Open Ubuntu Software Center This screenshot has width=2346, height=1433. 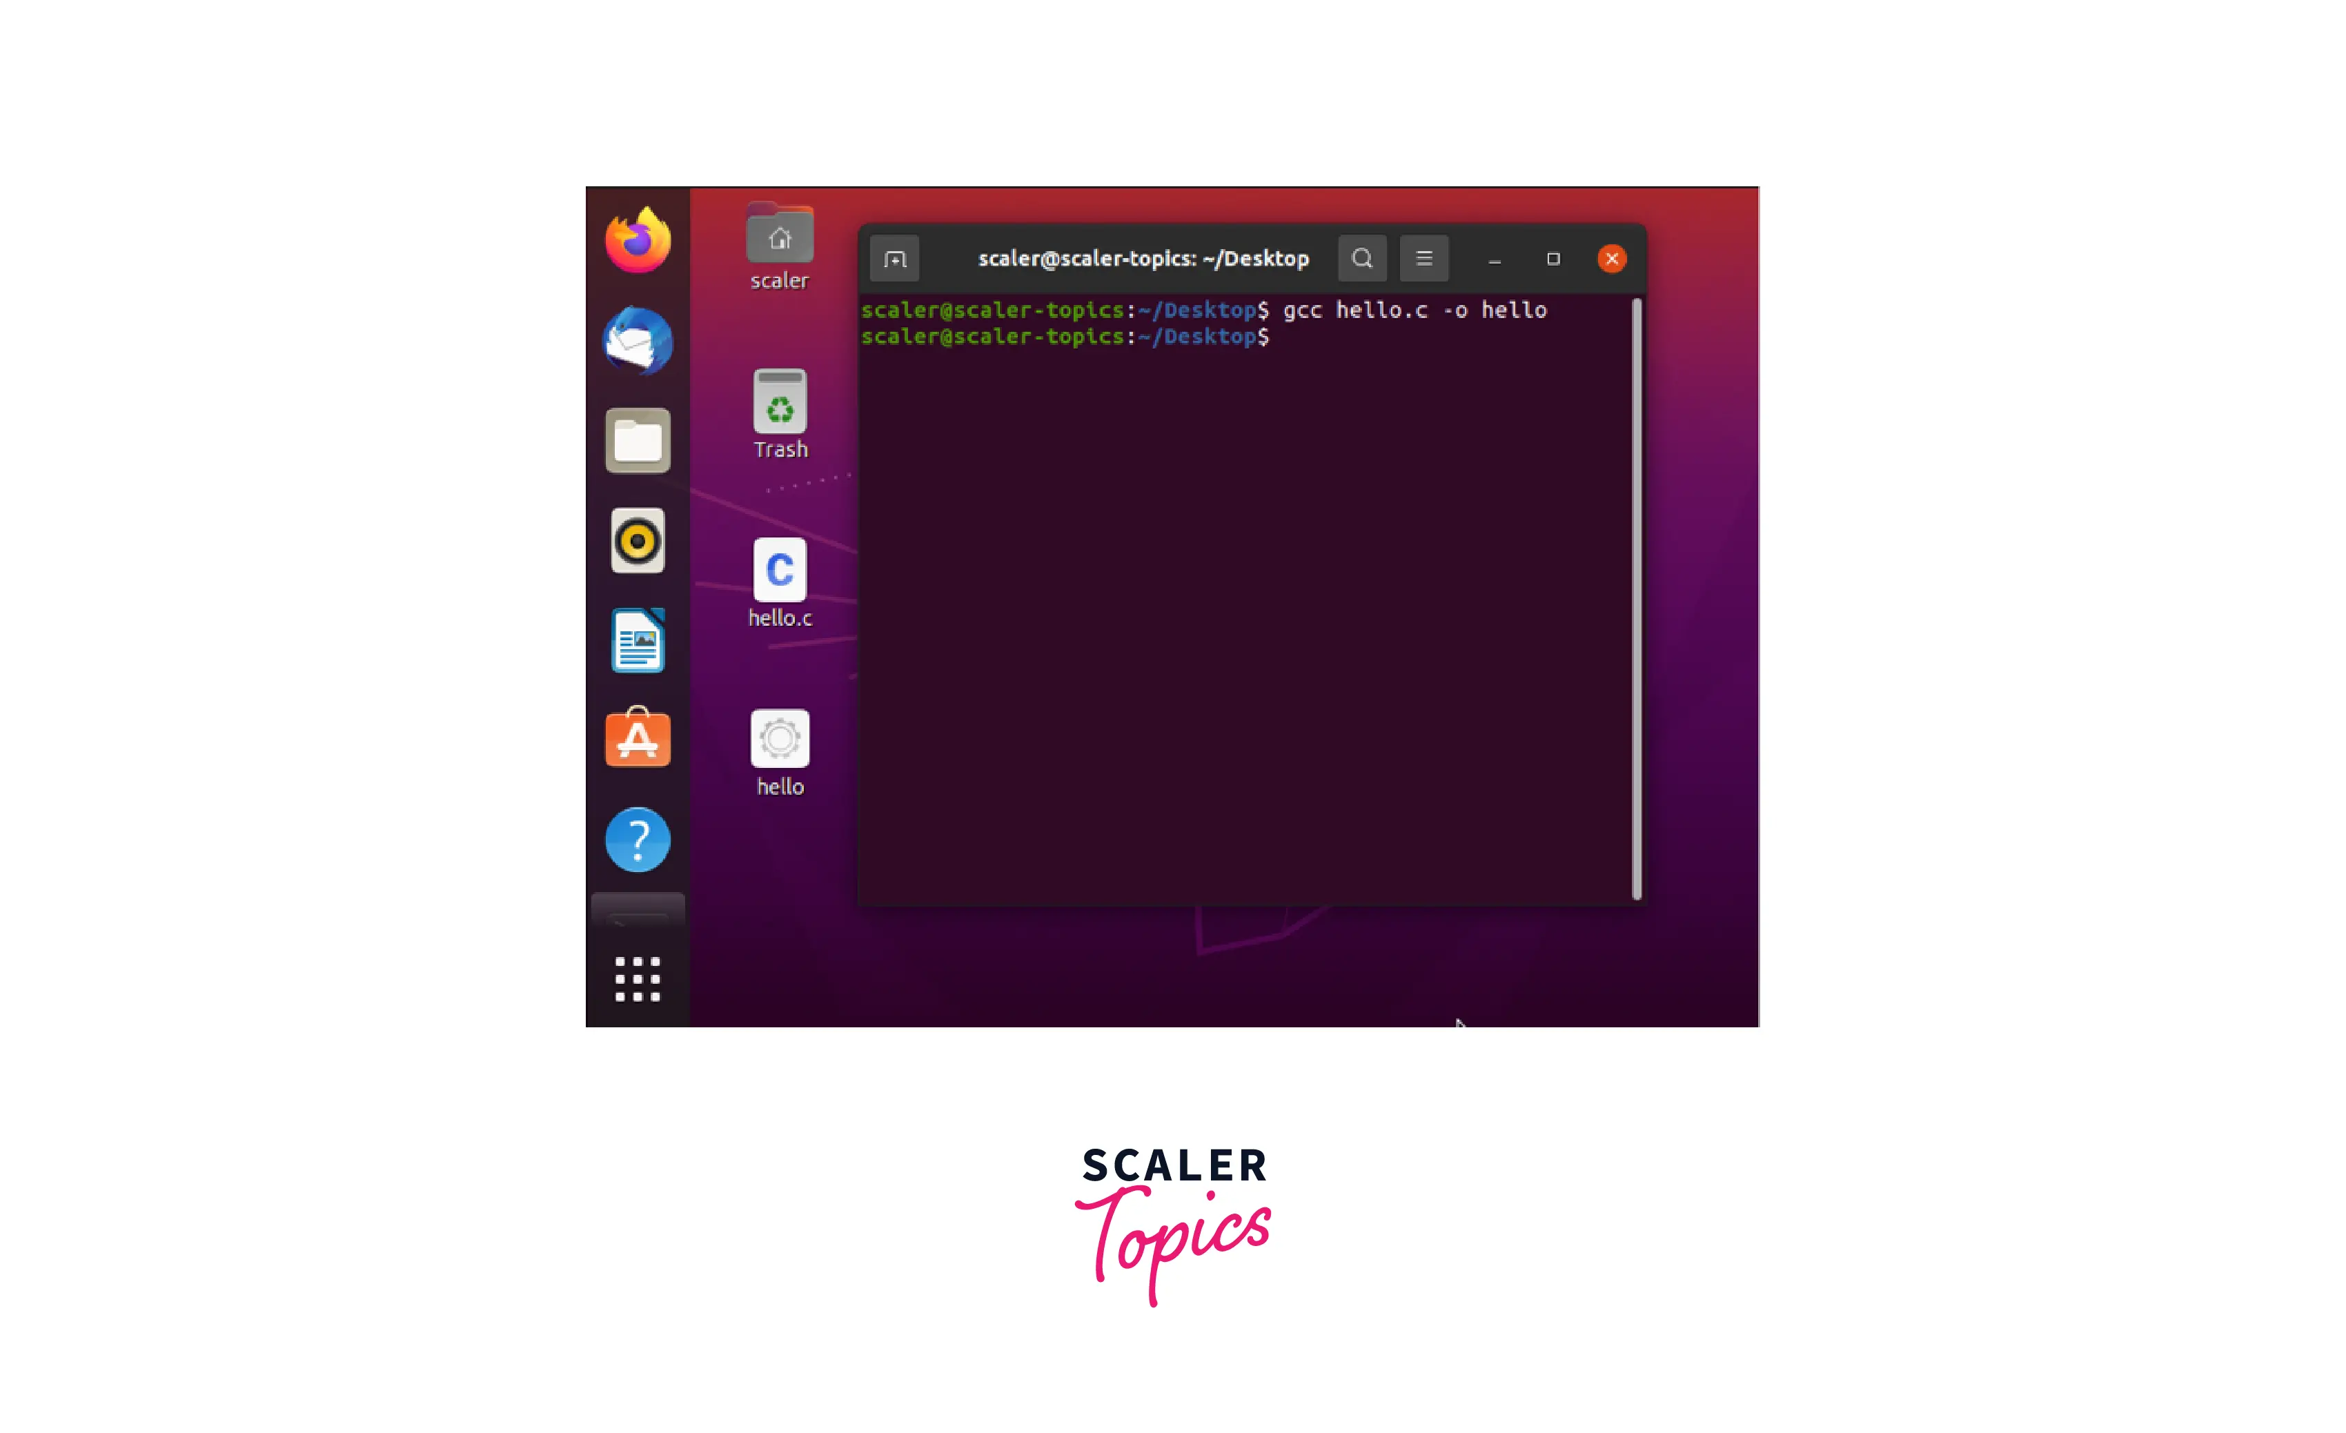point(638,739)
